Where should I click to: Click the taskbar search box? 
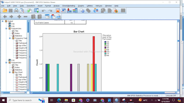[28, 100]
